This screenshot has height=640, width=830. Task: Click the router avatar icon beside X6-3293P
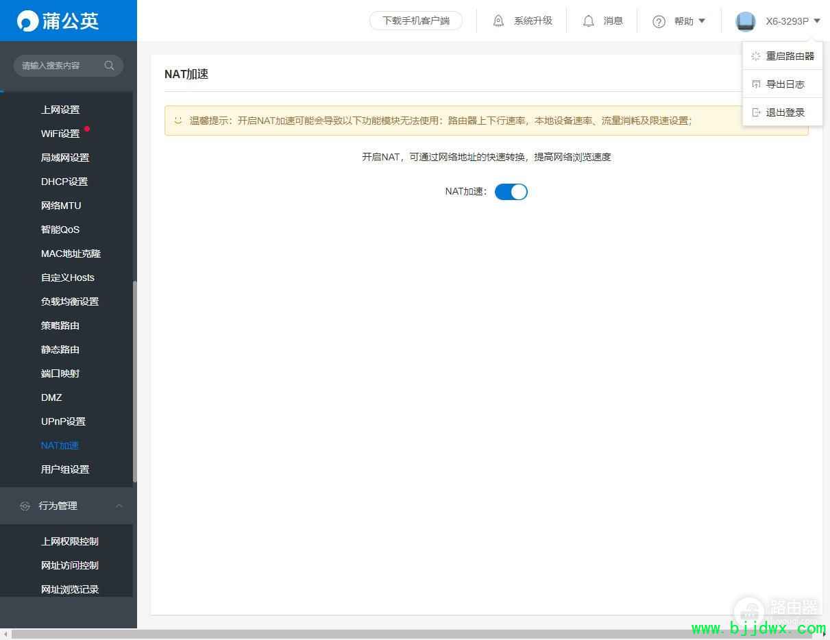pos(745,21)
